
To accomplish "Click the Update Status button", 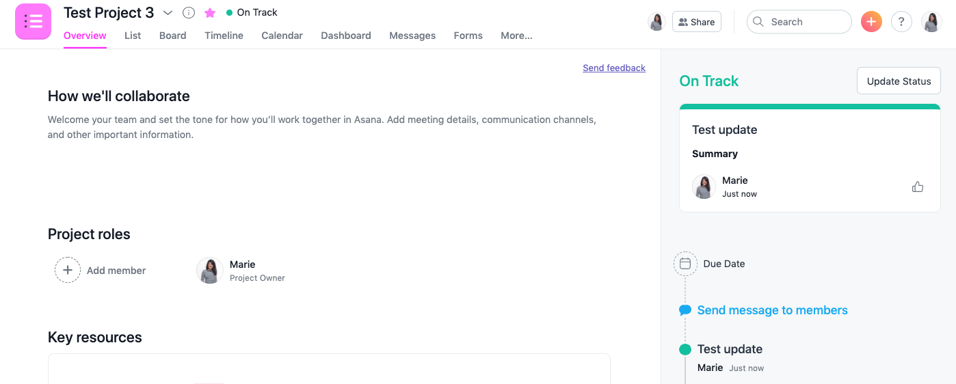I will pos(899,81).
